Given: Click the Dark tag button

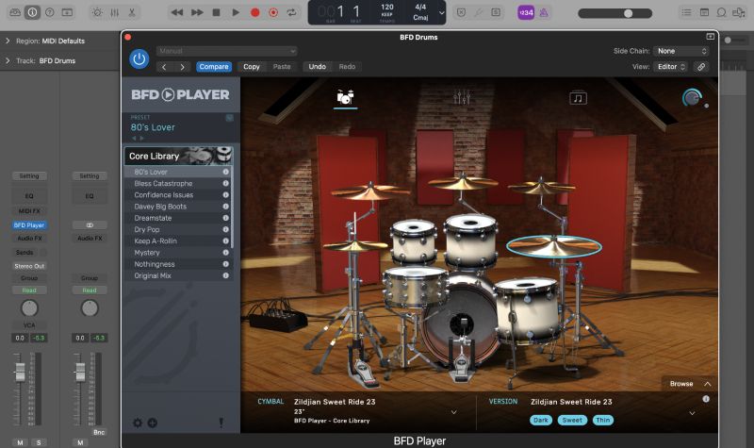Looking at the screenshot, I should point(541,420).
